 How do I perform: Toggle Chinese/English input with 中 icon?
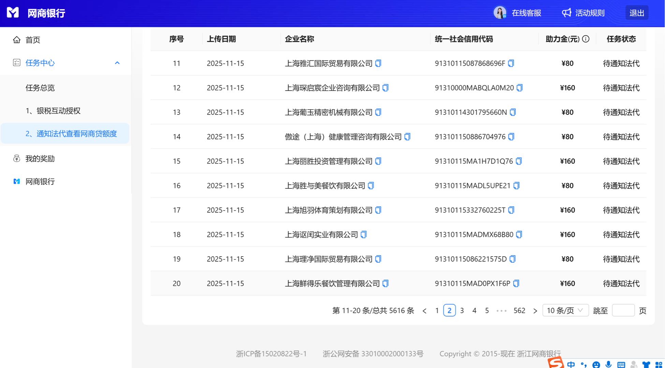click(x=570, y=364)
